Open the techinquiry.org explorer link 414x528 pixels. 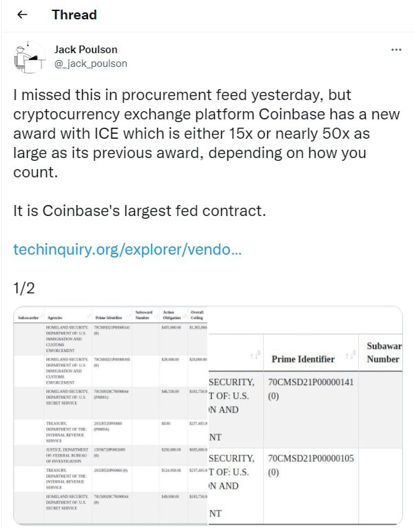[127, 250]
